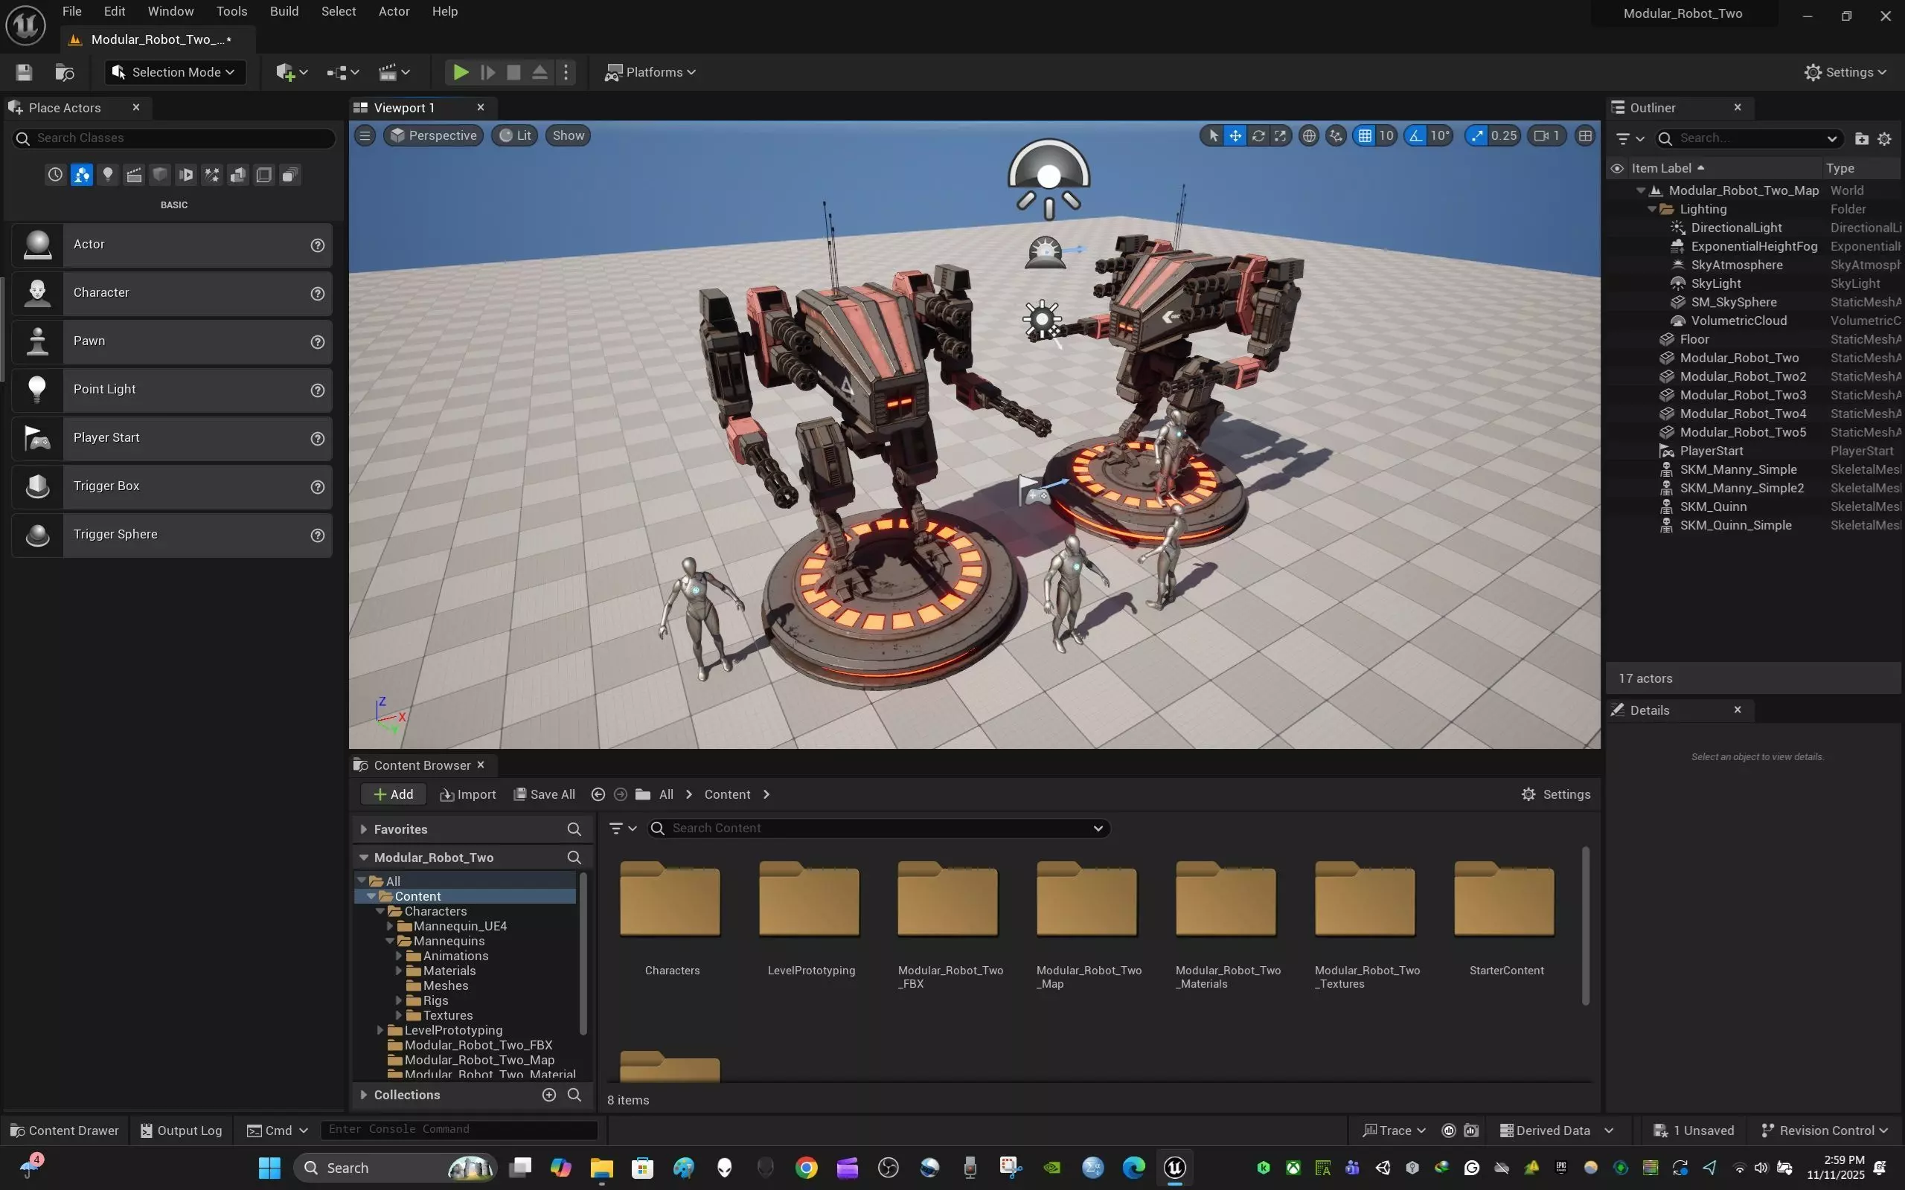Select SKM_Quinn in the Outliner
This screenshot has width=1905, height=1190.
tap(1713, 506)
